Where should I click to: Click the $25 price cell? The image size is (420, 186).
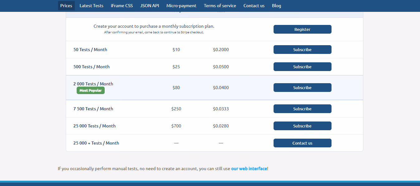[x=176, y=67]
